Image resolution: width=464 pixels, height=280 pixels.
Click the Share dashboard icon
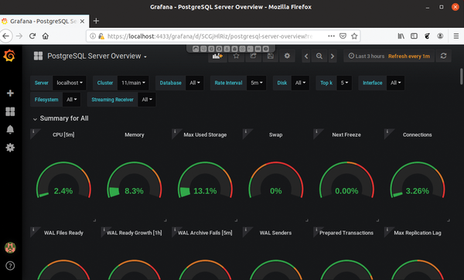tap(253, 56)
